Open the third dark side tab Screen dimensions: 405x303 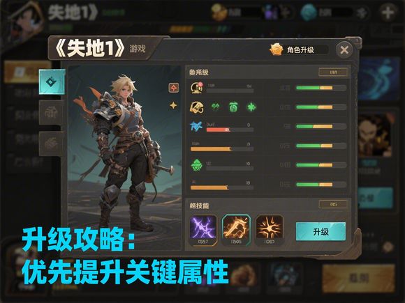tap(52, 143)
